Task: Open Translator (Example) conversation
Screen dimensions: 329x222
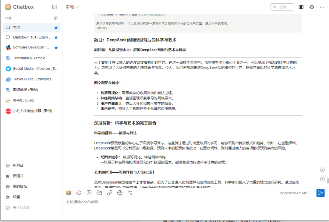Action: pos(32,58)
